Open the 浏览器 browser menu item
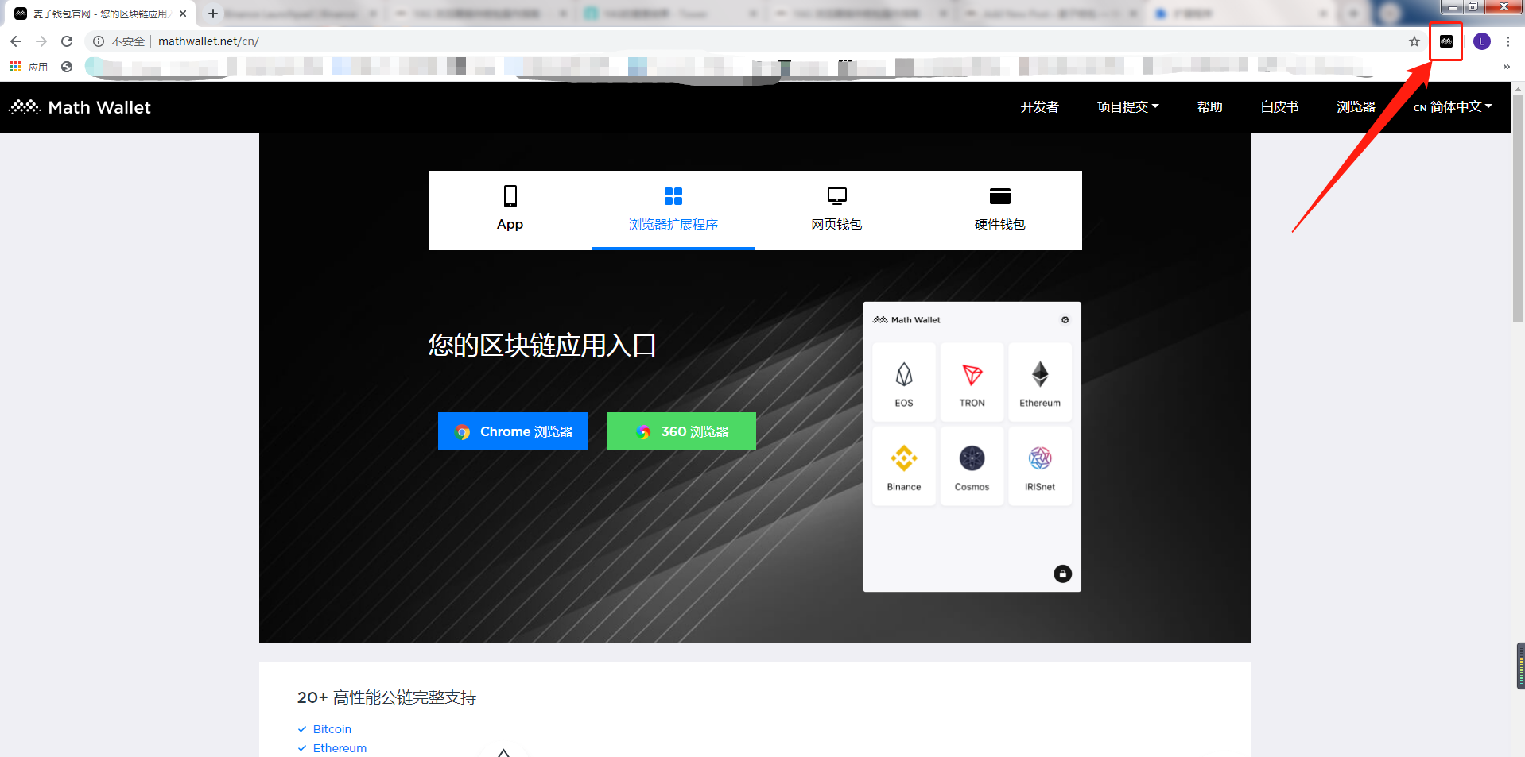 pos(1356,107)
